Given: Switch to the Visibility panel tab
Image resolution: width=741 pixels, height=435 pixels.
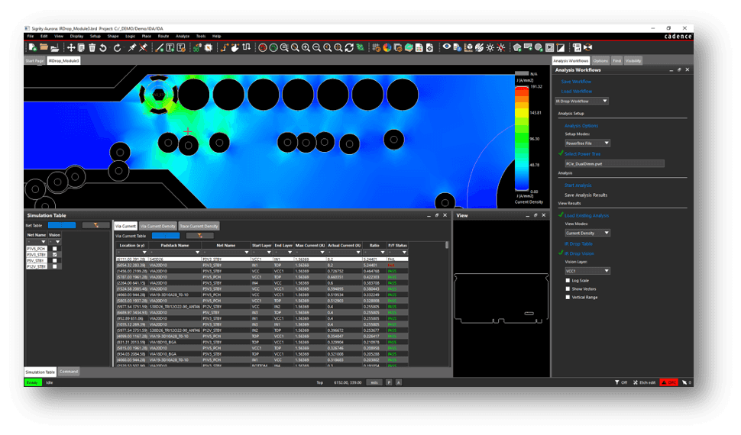Looking at the screenshot, I should (x=633, y=60).
